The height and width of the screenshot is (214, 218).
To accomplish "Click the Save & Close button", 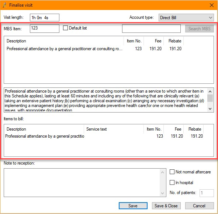I will 166,206.
